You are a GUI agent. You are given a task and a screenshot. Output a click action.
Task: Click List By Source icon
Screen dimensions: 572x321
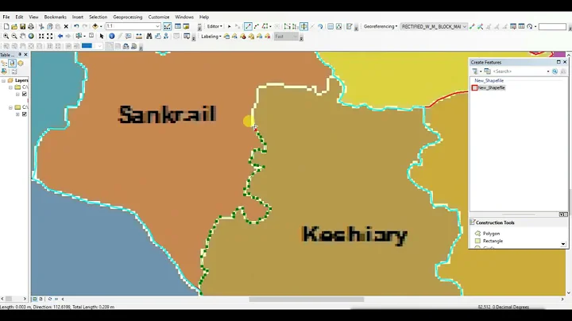[12, 63]
